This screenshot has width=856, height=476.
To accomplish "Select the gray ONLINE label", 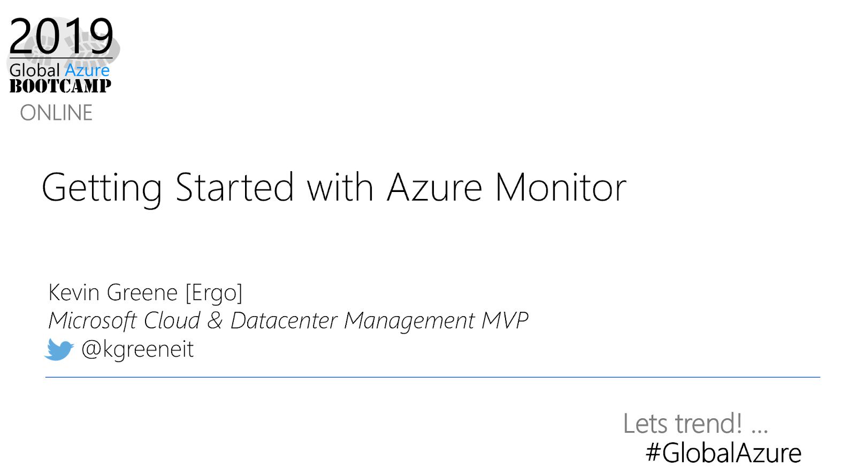I will click(x=56, y=113).
